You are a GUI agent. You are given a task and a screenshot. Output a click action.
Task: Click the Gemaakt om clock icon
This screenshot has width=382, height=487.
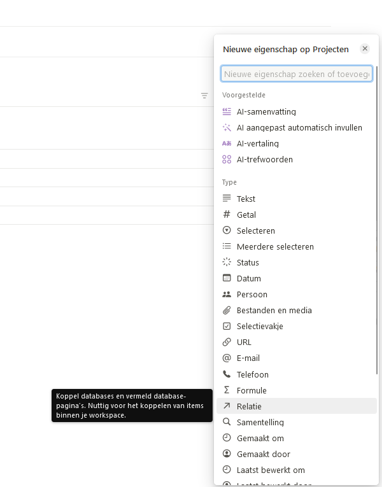tap(227, 437)
